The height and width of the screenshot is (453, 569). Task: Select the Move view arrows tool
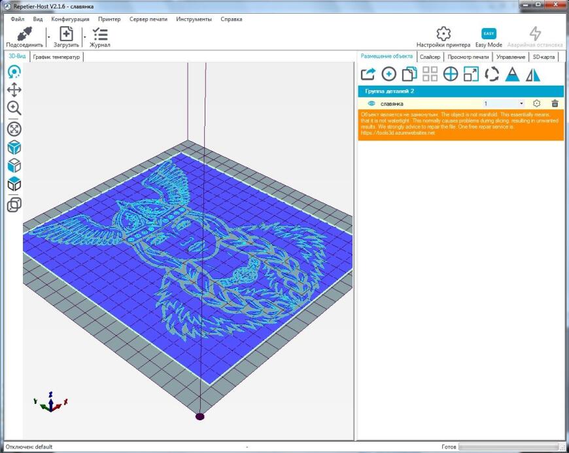point(14,90)
